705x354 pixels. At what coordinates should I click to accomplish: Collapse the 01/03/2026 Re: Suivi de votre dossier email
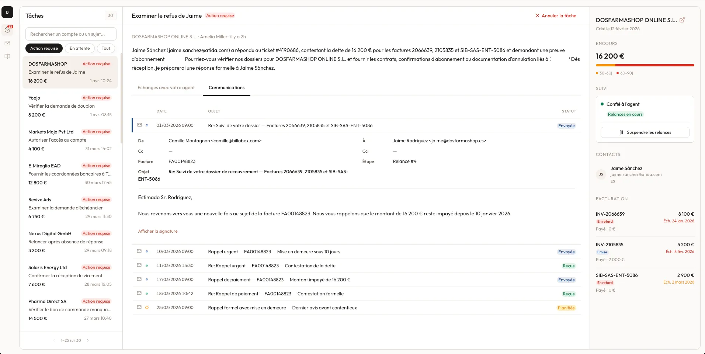pos(356,125)
